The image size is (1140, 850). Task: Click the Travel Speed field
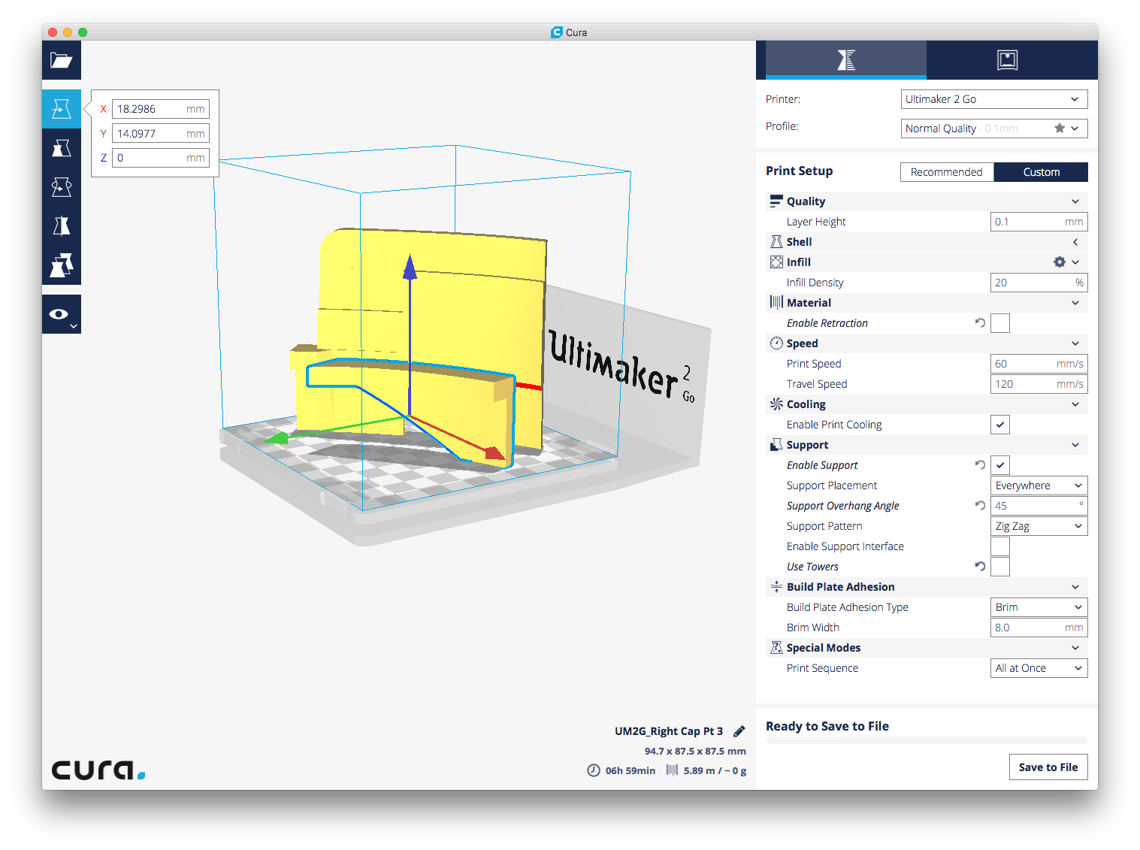[1039, 384]
